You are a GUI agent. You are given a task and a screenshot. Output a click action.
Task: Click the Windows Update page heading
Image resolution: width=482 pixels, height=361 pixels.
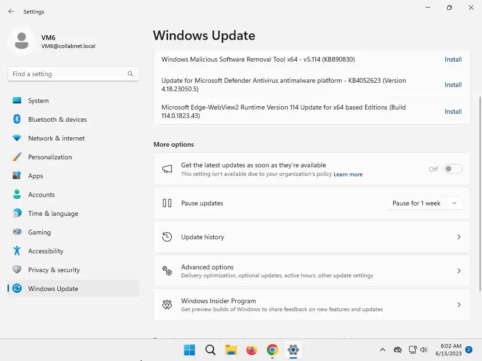coord(204,36)
